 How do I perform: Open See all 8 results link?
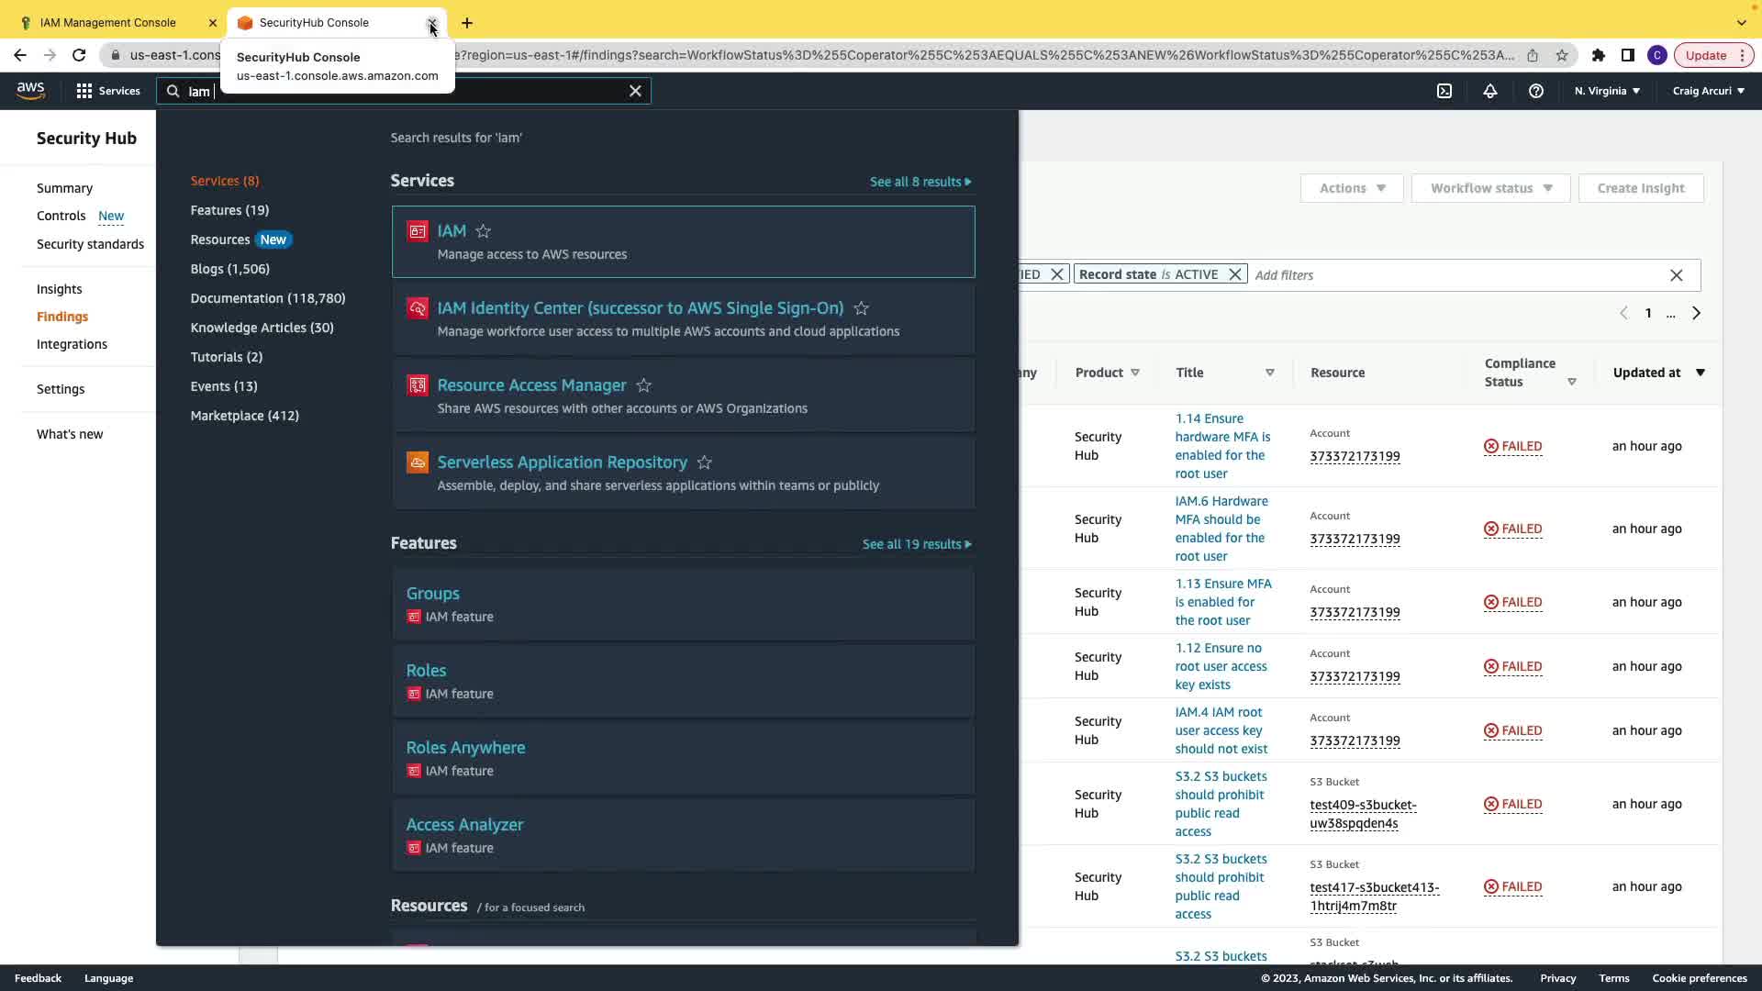[x=920, y=182]
